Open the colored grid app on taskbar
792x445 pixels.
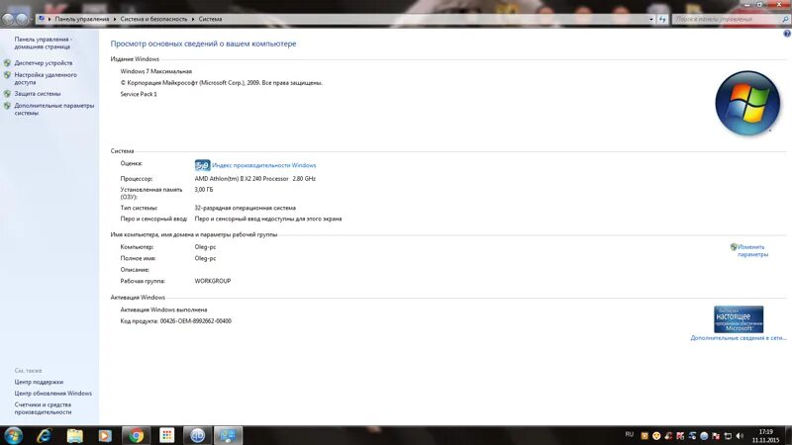pos(166,435)
